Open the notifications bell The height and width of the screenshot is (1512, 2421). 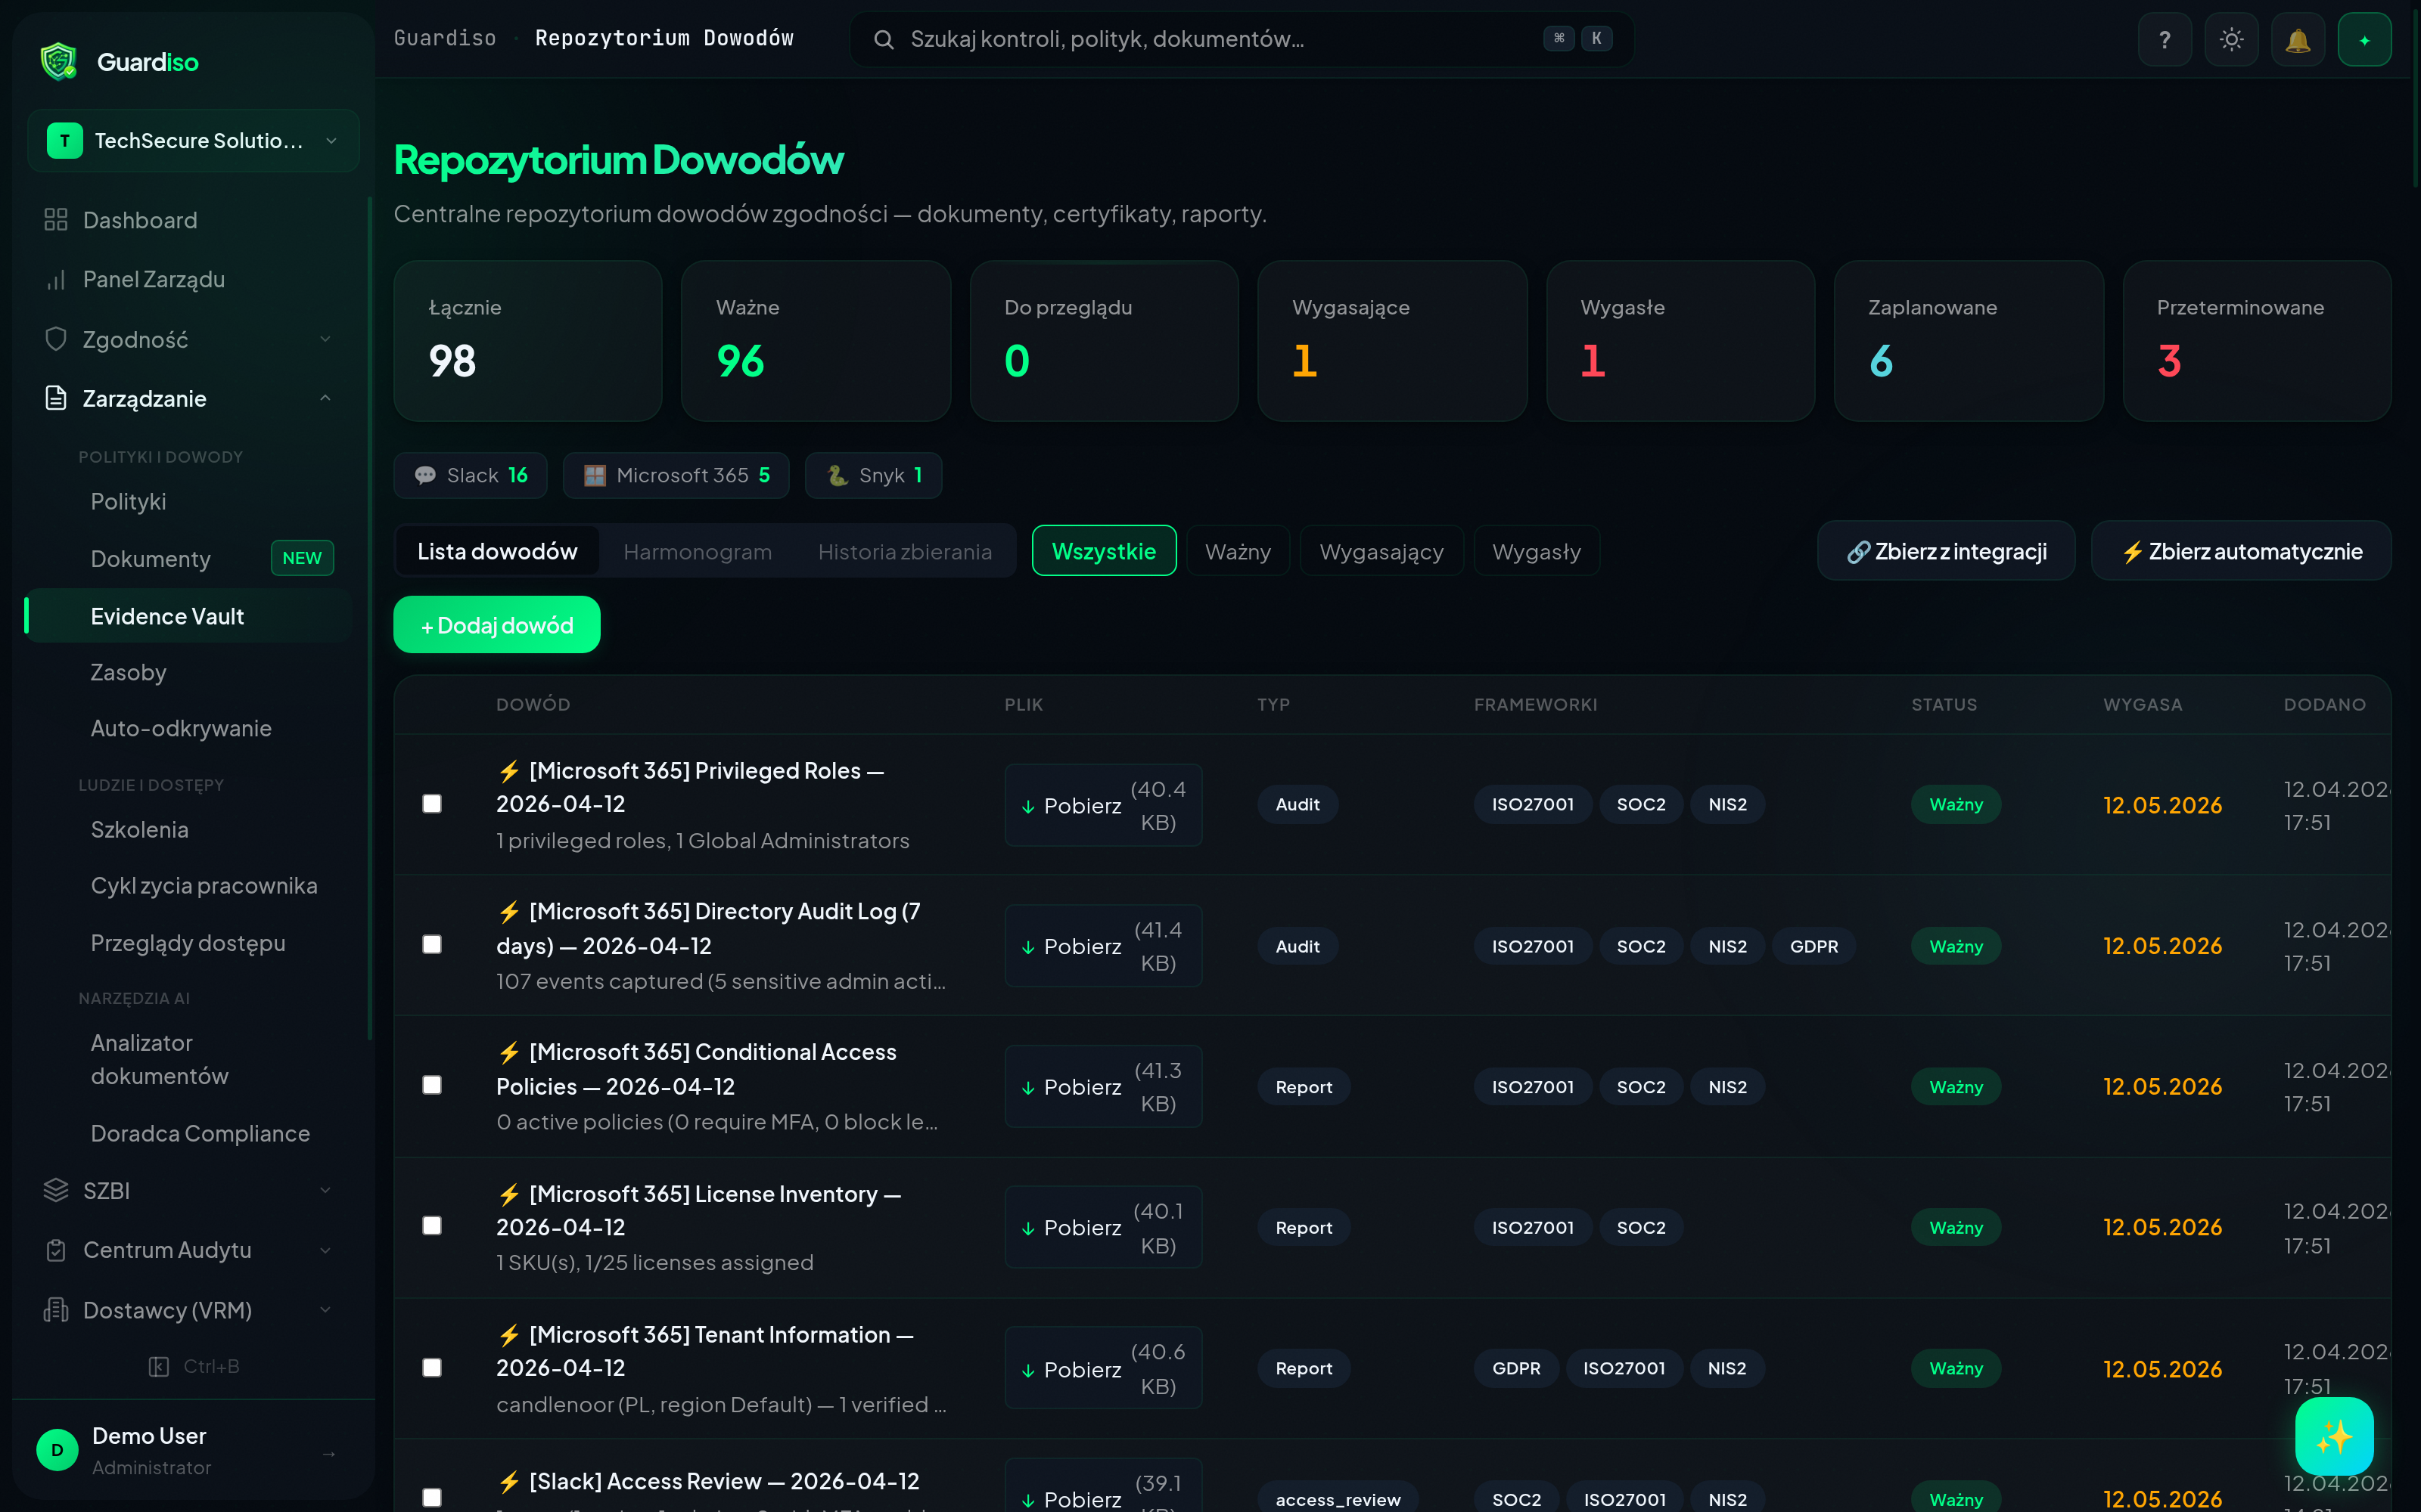(x=2297, y=40)
